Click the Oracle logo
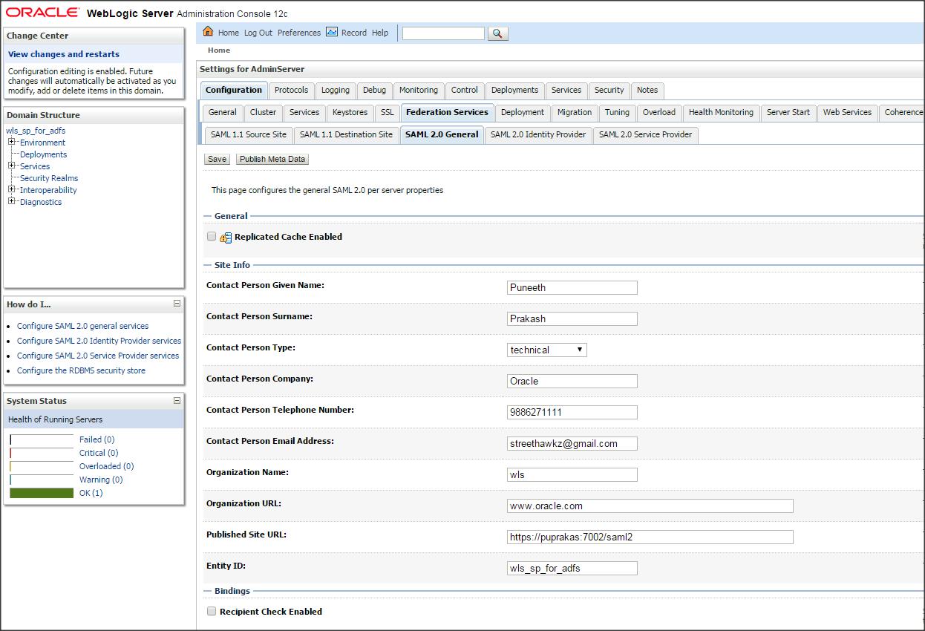 [42, 13]
